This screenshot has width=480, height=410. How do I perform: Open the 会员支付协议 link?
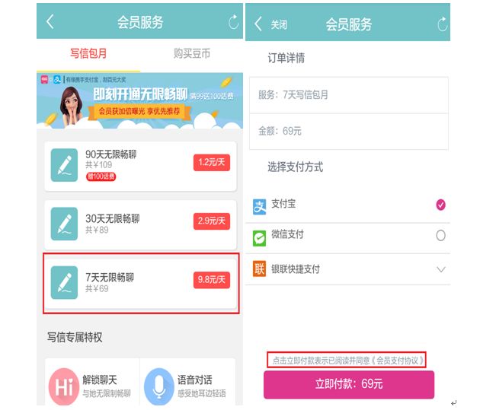point(398,361)
